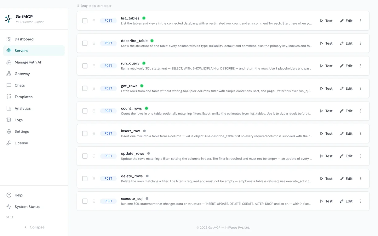
Task: Click the green status dot beside list_tables
Action: pyautogui.click(x=144, y=18)
